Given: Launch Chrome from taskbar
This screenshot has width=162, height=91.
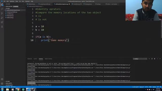Looking at the screenshot, I should point(18,89).
